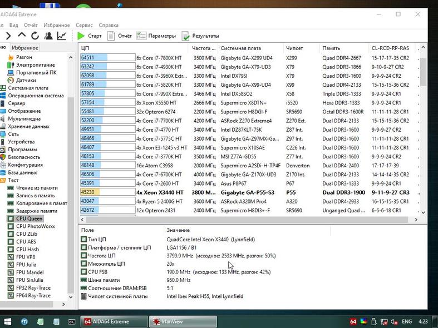The image size is (438, 328).
Task: Select FP64 Ray-Trace benchmark
Action: 33,295
